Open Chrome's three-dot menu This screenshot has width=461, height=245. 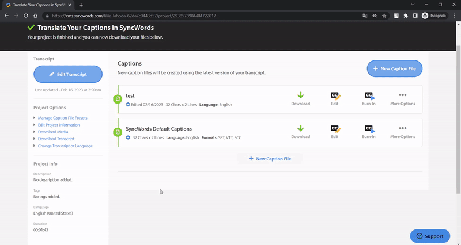tap(454, 16)
